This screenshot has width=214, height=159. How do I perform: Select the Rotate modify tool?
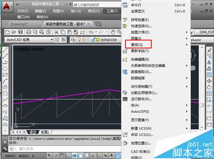209,87
